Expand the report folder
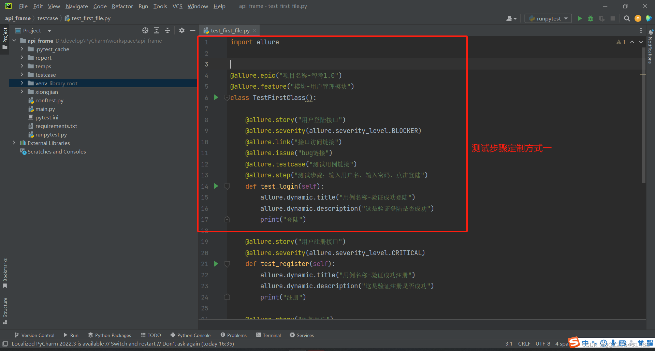655x351 pixels. pos(22,58)
